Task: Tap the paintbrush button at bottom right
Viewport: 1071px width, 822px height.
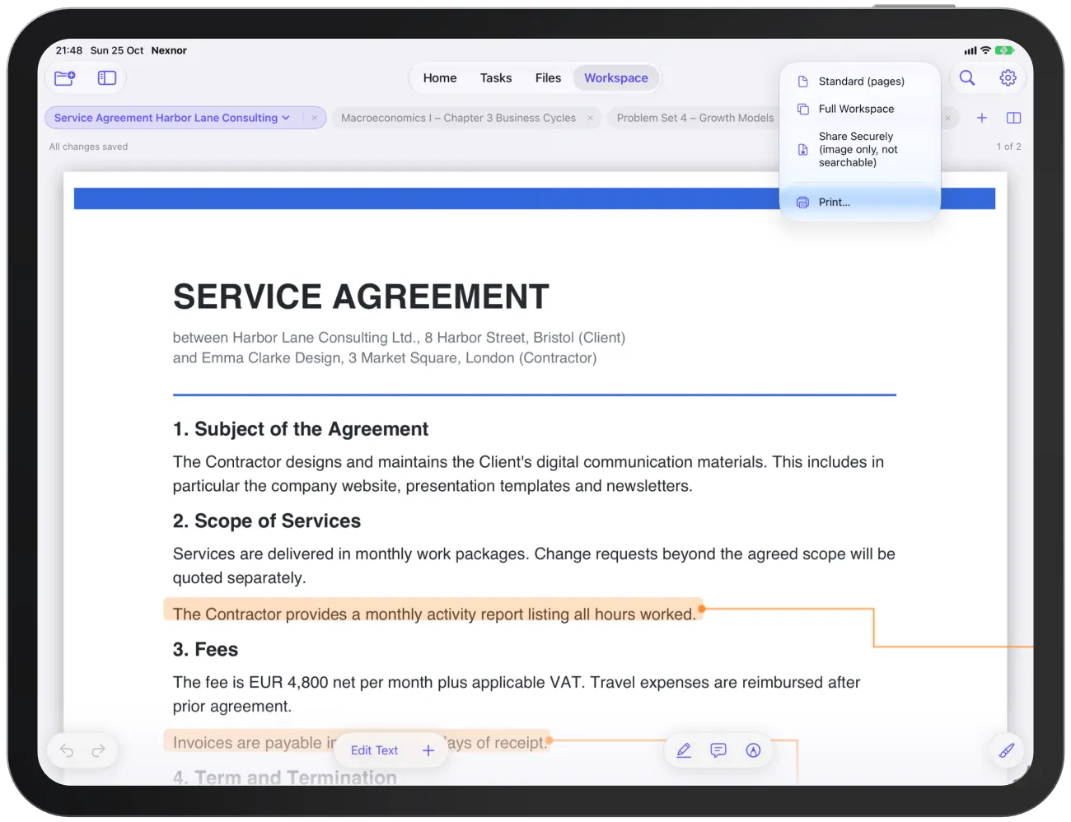Action: point(1007,750)
